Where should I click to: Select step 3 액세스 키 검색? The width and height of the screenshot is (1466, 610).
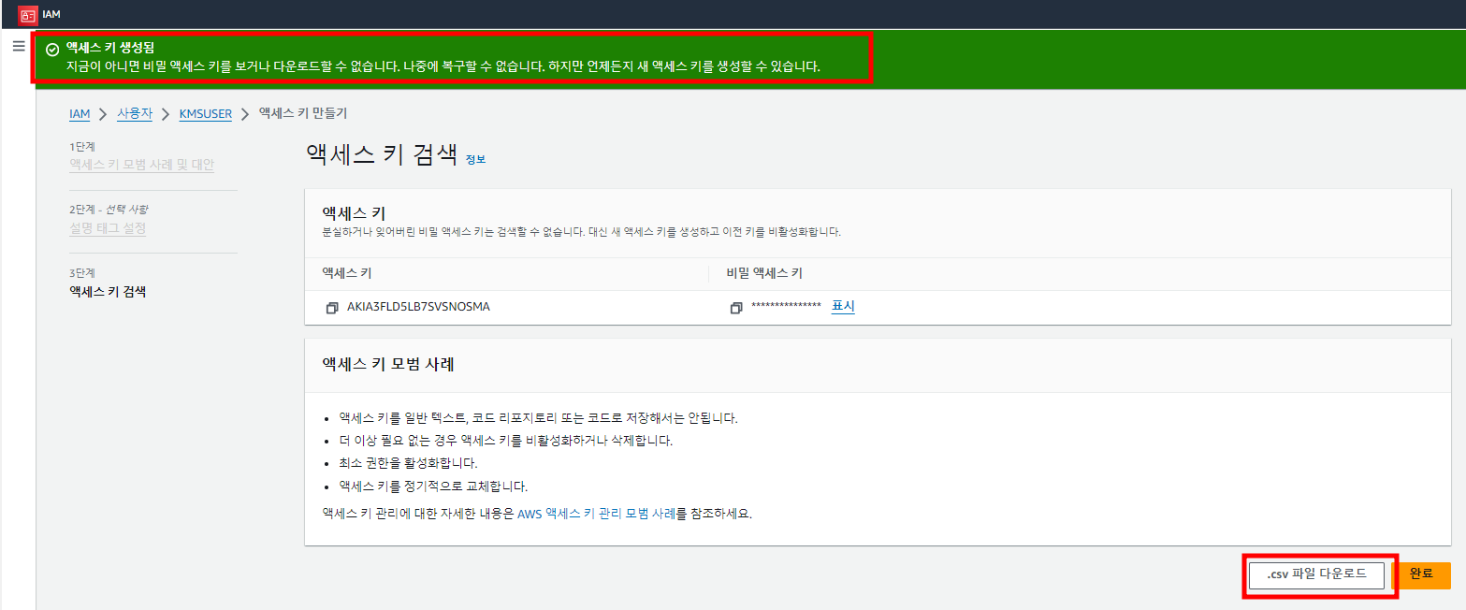click(x=108, y=292)
